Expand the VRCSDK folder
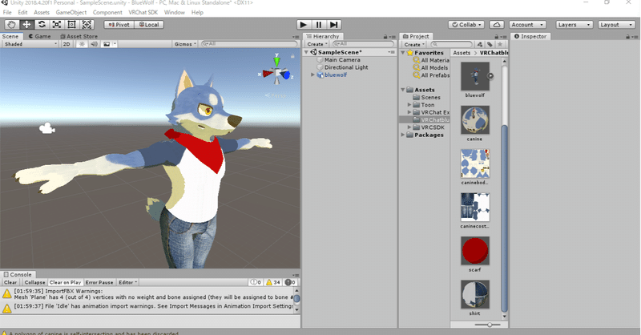Image resolution: width=641 pixels, height=335 pixels. pyautogui.click(x=409, y=127)
